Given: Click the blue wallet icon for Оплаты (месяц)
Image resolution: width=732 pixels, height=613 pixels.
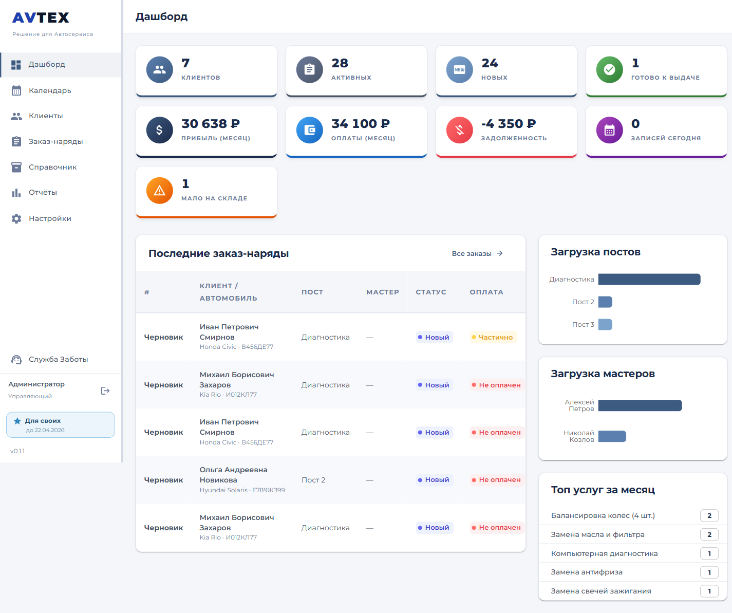Looking at the screenshot, I should click(x=310, y=130).
